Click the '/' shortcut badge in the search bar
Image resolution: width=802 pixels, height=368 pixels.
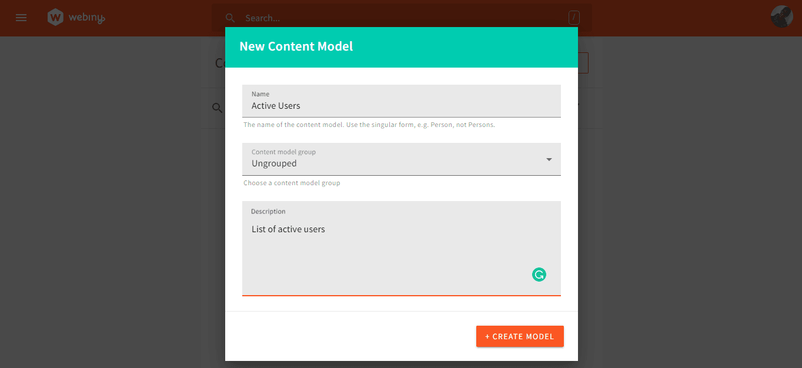573,18
